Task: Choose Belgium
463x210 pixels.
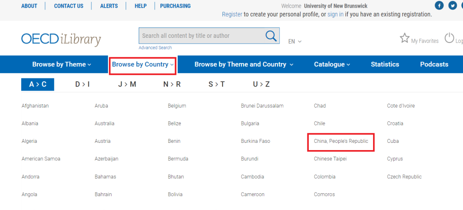Action: coord(177,106)
